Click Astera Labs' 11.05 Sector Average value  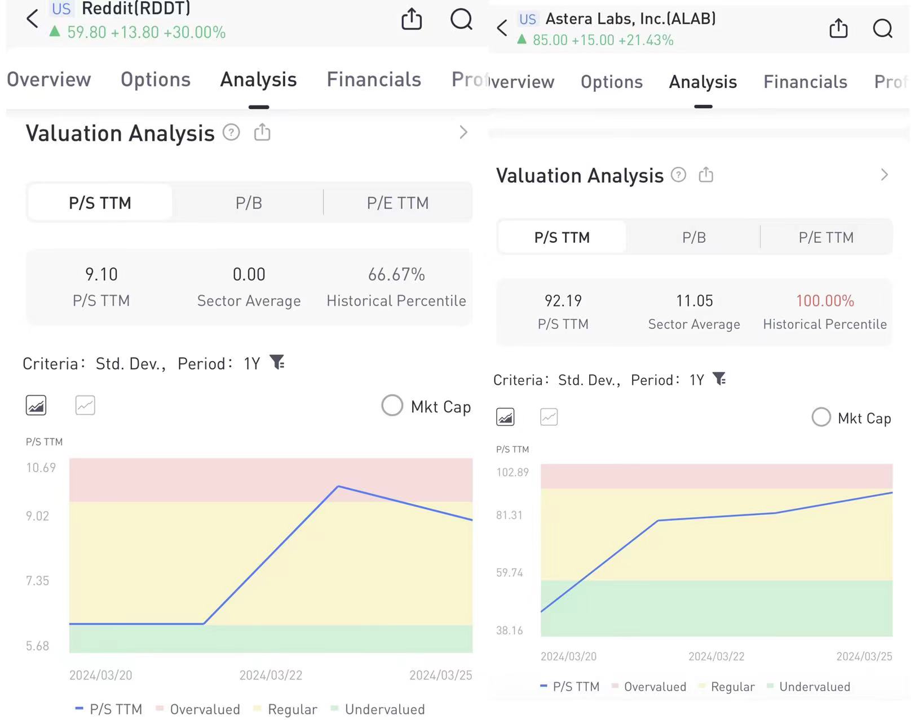(x=695, y=301)
